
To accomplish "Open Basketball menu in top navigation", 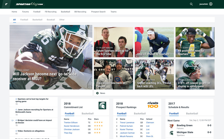I will pyautogui.click(x=66, y=12).
